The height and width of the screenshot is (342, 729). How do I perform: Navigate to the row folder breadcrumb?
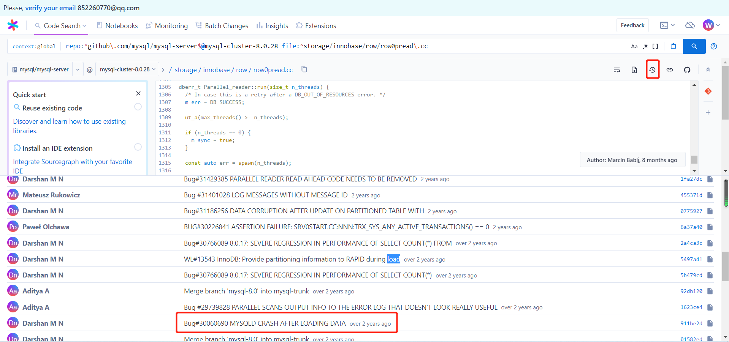coord(241,70)
